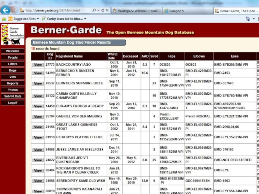Click the home icon in toolbar
259x194 pixels.
(248, 19)
